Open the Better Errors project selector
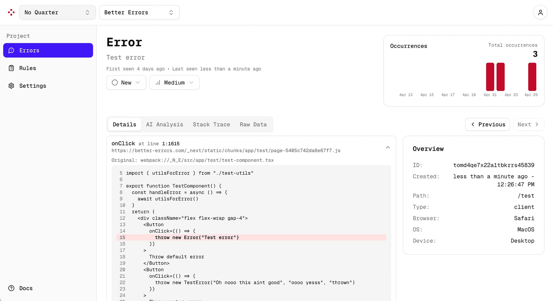The height and width of the screenshot is (301, 553). point(139,12)
